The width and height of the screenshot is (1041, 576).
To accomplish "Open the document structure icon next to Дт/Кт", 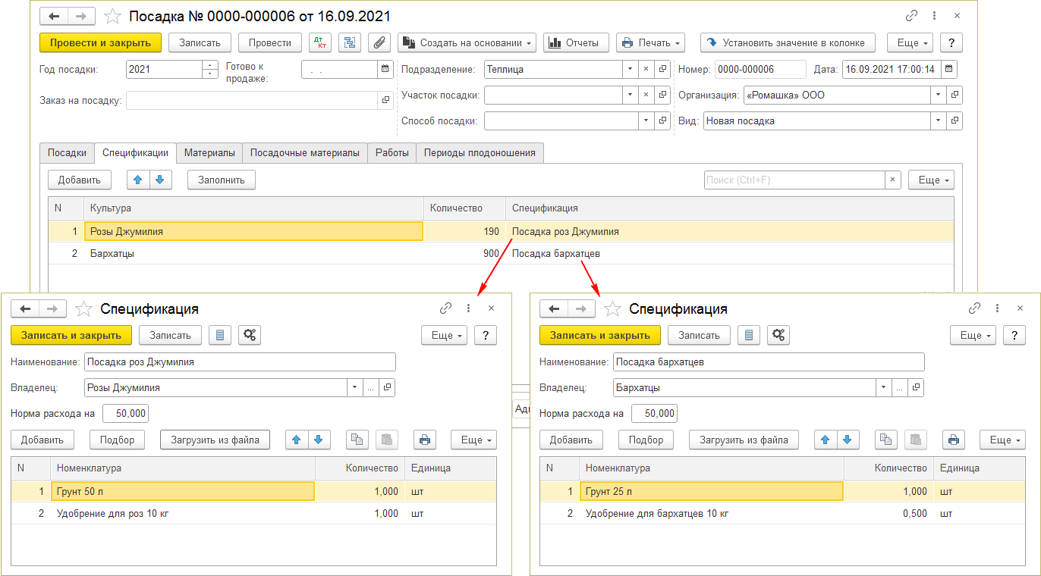I will (350, 42).
